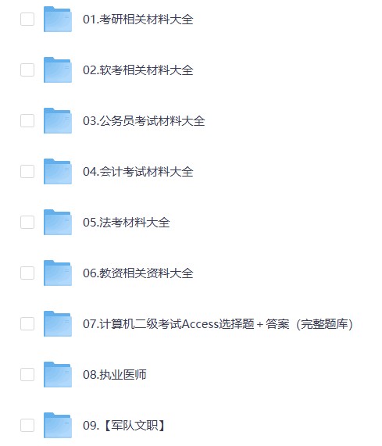This screenshot has width=382, height=446.
Task: Open the 03.公务员考试材料大全 folder icon
Action: coord(58,120)
